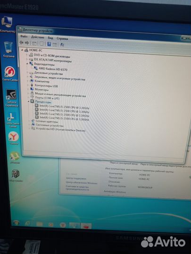The image size is (191, 254).
Task: Click the blue Help question-mark toolbar icon
Action: (49, 44)
